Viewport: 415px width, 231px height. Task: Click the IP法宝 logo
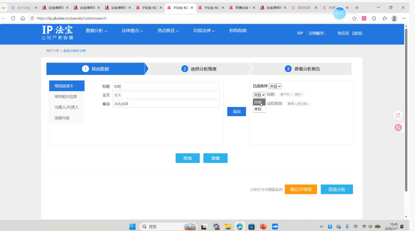pyautogui.click(x=58, y=33)
